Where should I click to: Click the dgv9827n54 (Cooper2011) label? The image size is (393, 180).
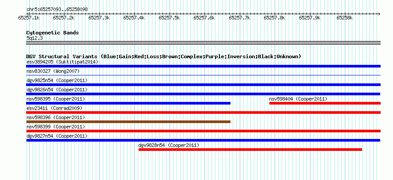click(57, 136)
